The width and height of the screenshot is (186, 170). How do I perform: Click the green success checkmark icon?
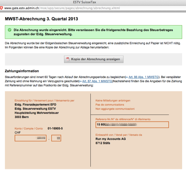point(10,30)
